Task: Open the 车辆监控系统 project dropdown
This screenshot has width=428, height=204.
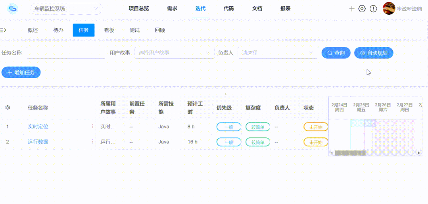Action: point(66,9)
